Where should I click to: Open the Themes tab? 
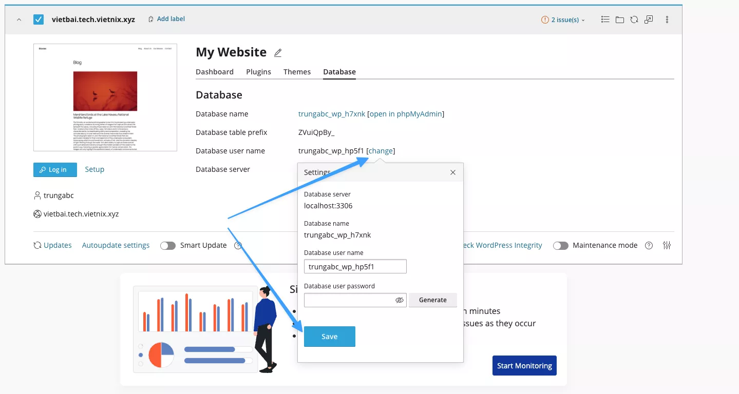pos(297,72)
